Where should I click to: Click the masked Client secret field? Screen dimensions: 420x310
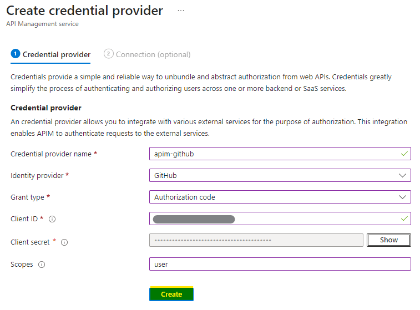[x=256, y=240]
